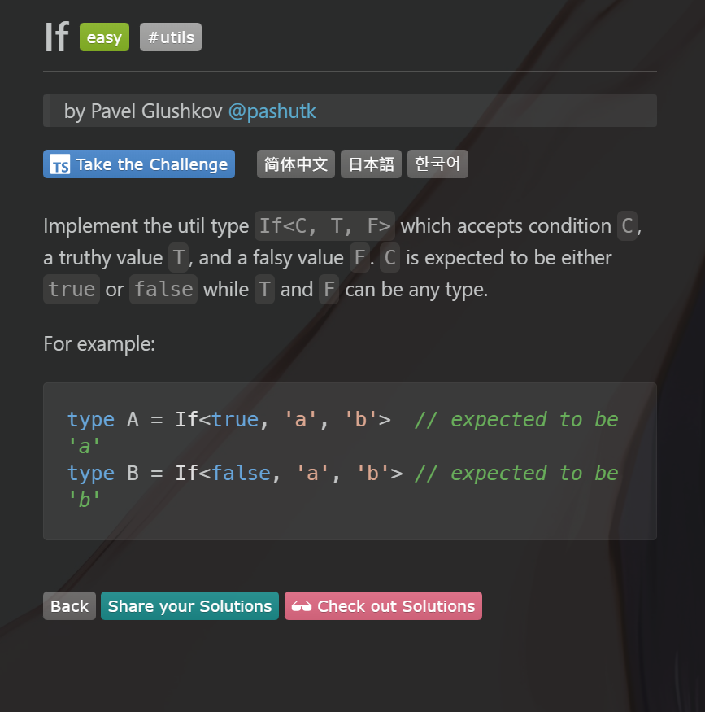Click the If<C, T, F> inline code

[x=324, y=225]
